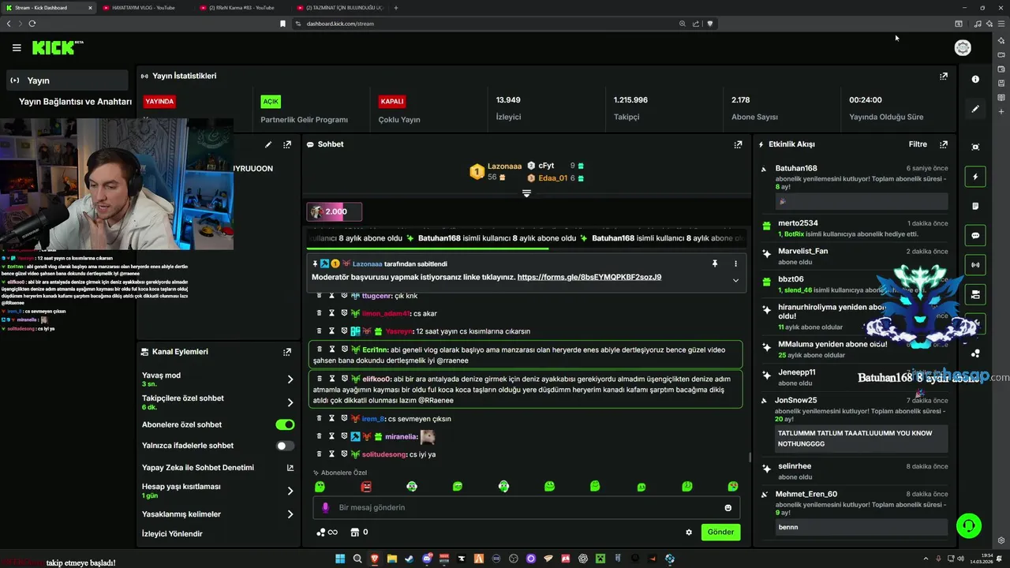Click the purple icon in the message box
This screenshot has width=1010, height=568.
click(x=325, y=508)
